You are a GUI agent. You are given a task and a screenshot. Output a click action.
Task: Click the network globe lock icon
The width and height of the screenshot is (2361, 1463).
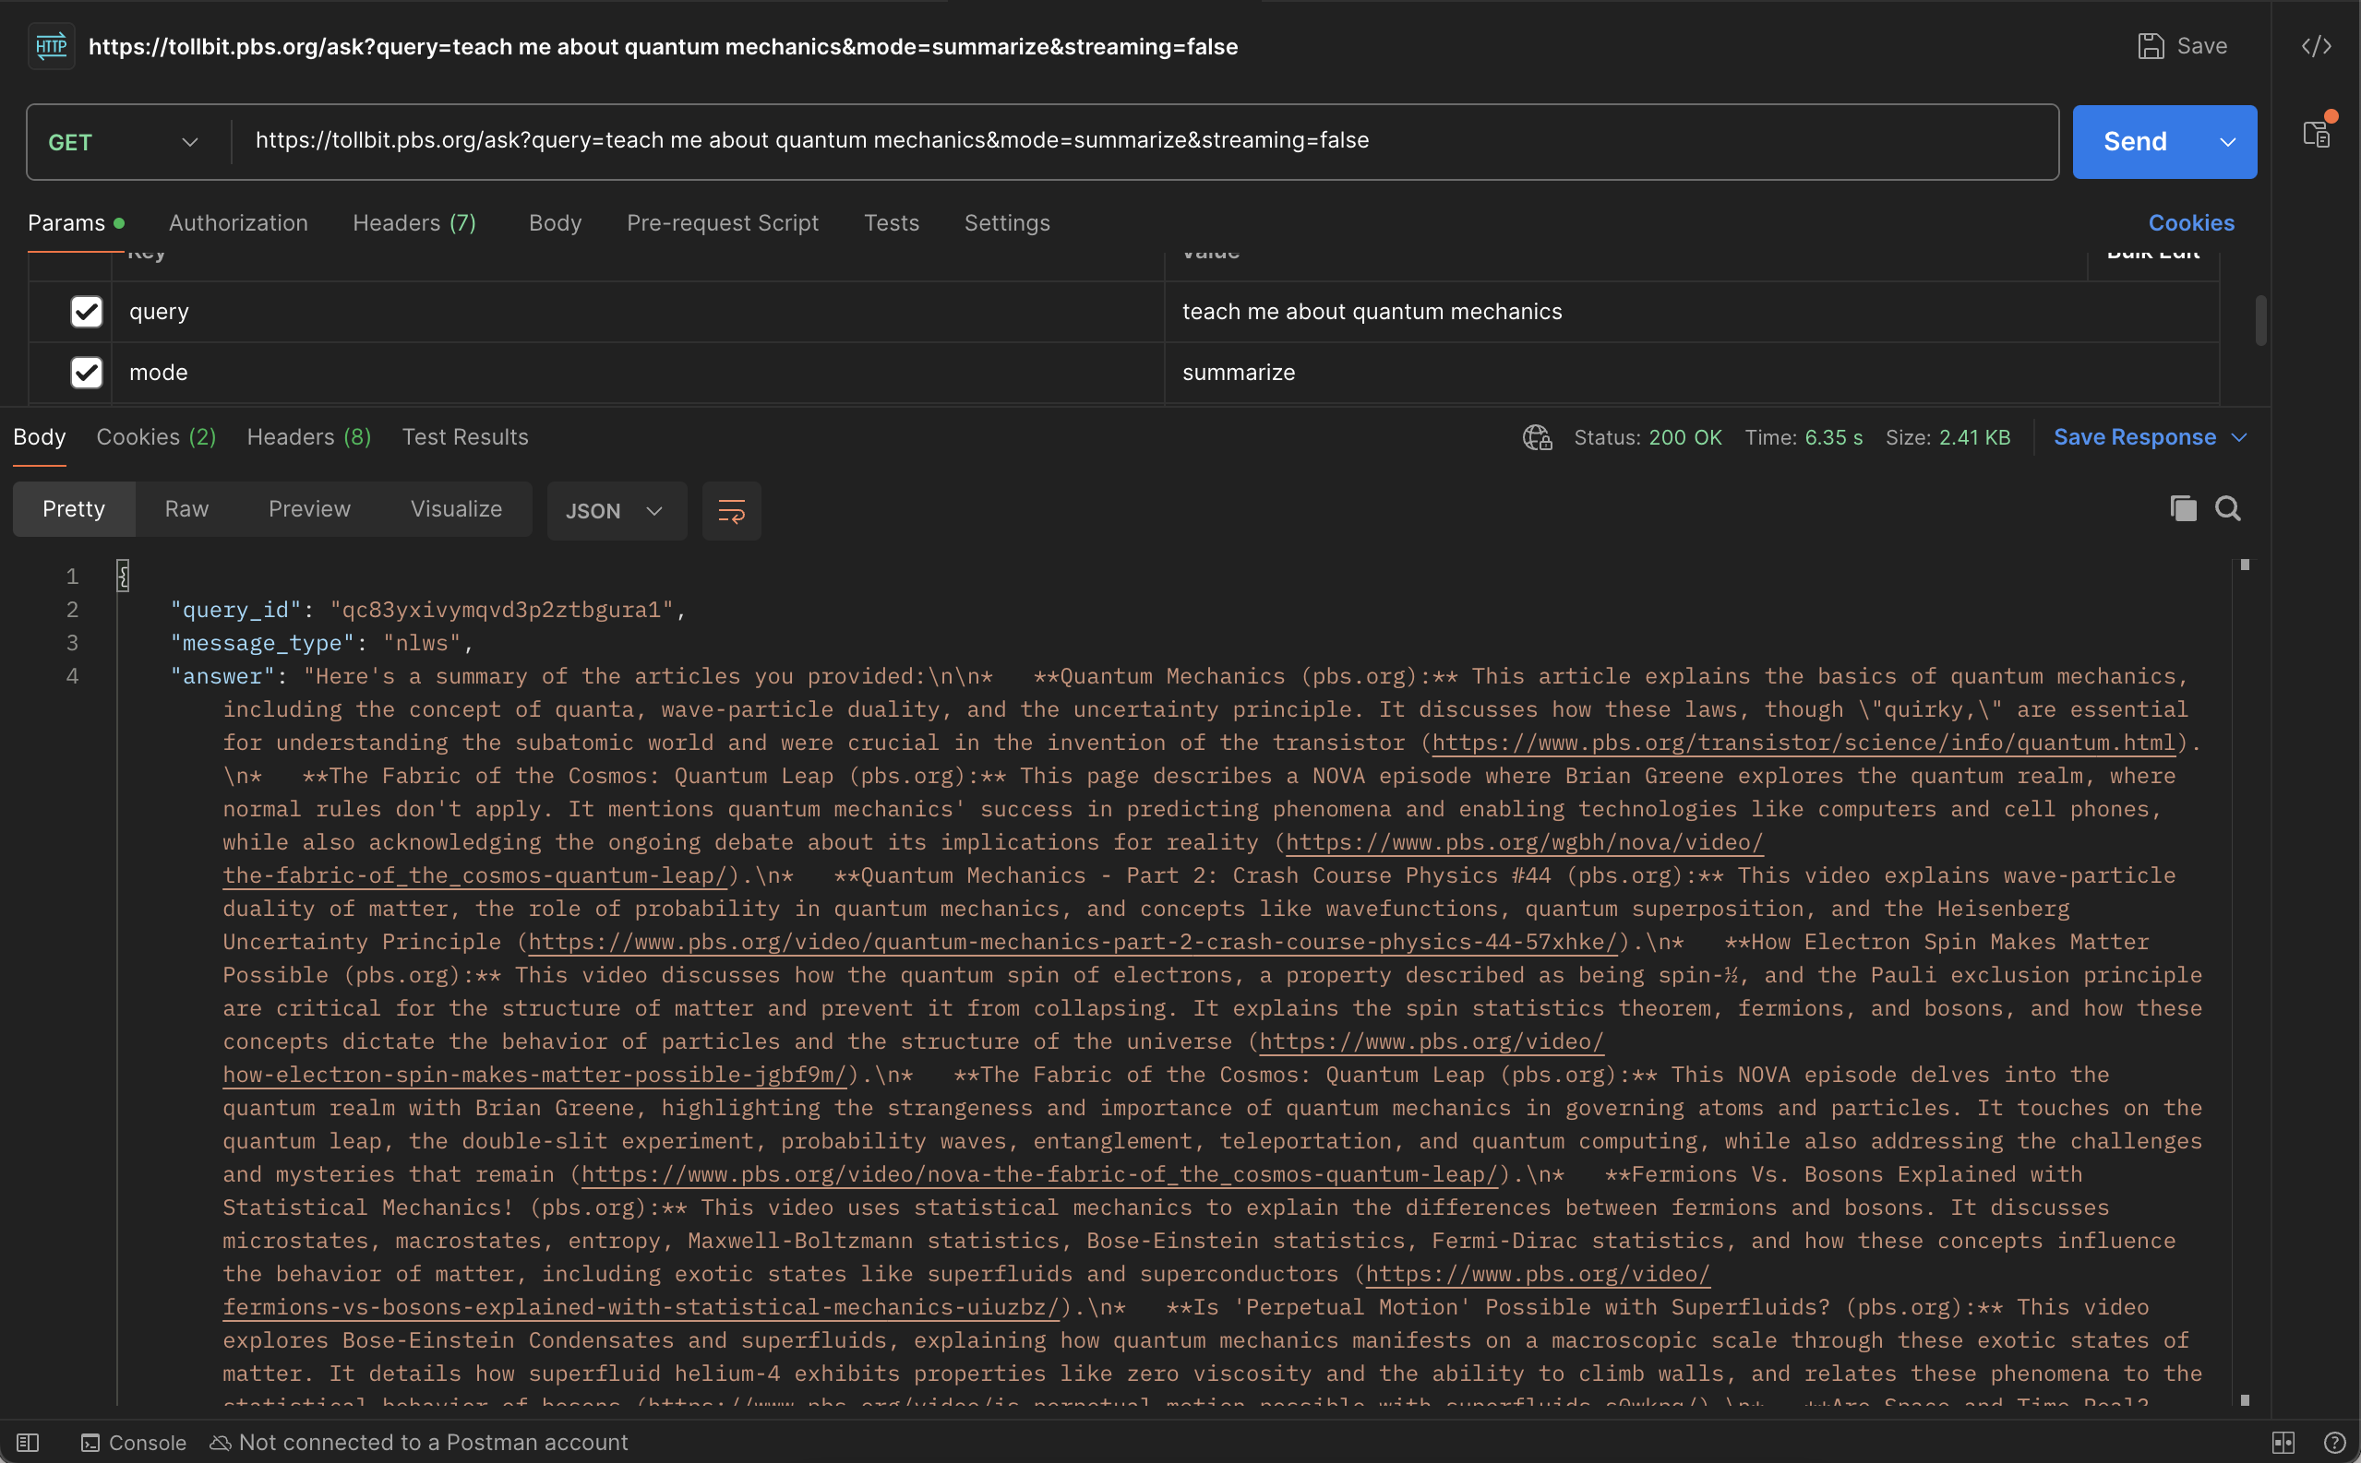[x=1536, y=437]
